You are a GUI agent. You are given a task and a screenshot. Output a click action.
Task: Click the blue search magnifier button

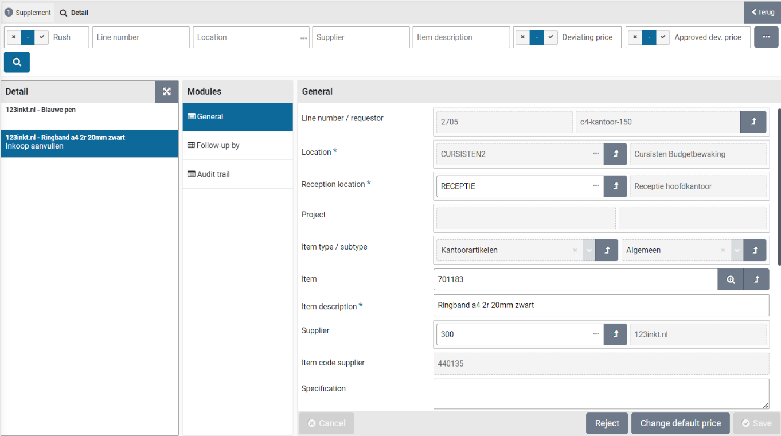17,62
